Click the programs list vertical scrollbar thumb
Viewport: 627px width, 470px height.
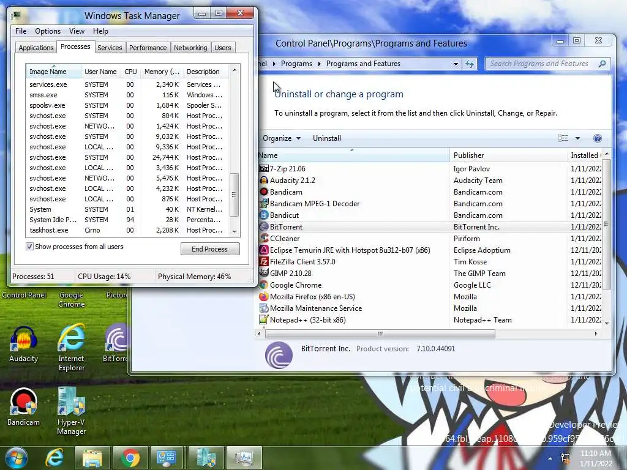[x=607, y=224]
